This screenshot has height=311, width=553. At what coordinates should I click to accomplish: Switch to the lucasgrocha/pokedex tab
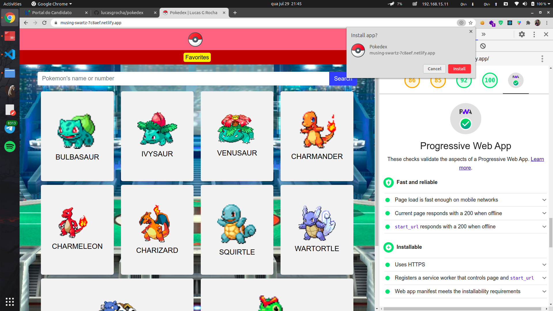point(122,13)
